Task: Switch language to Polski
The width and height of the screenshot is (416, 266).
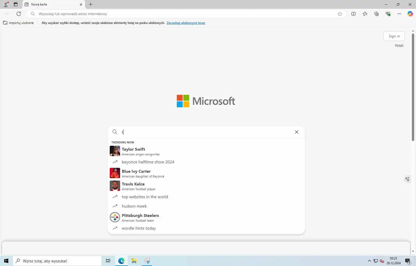Action: pyautogui.click(x=399, y=45)
